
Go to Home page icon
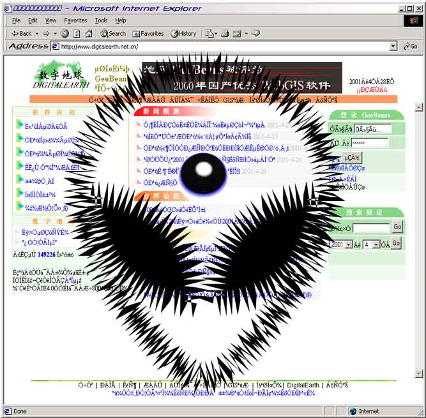pos(86,33)
